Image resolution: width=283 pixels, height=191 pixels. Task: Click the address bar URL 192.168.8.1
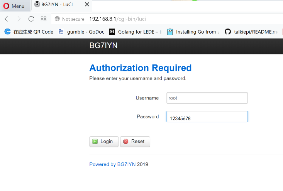[x=117, y=19]
